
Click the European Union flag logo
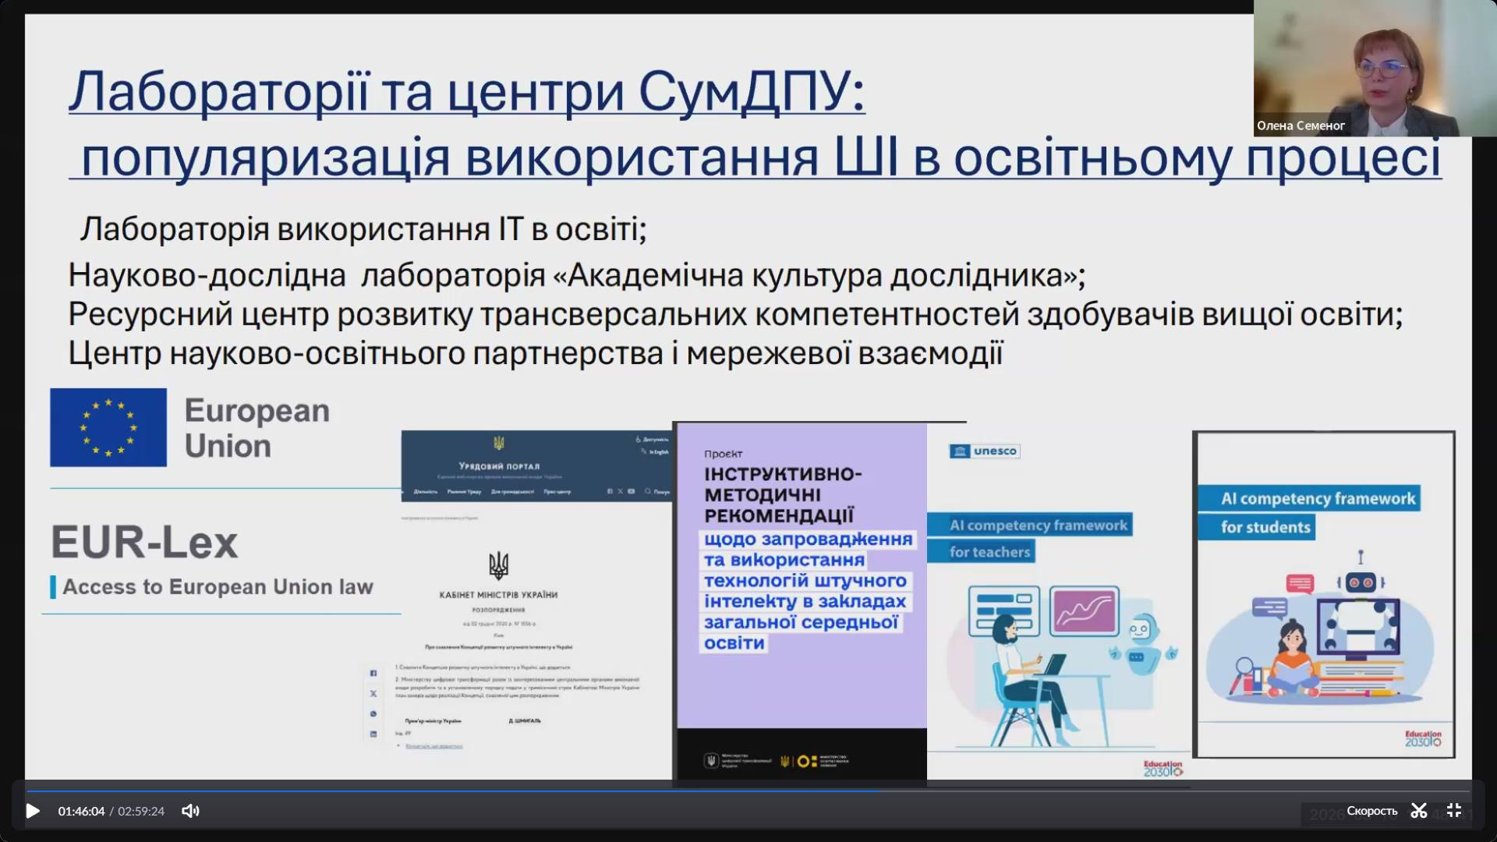click(108, 427)
